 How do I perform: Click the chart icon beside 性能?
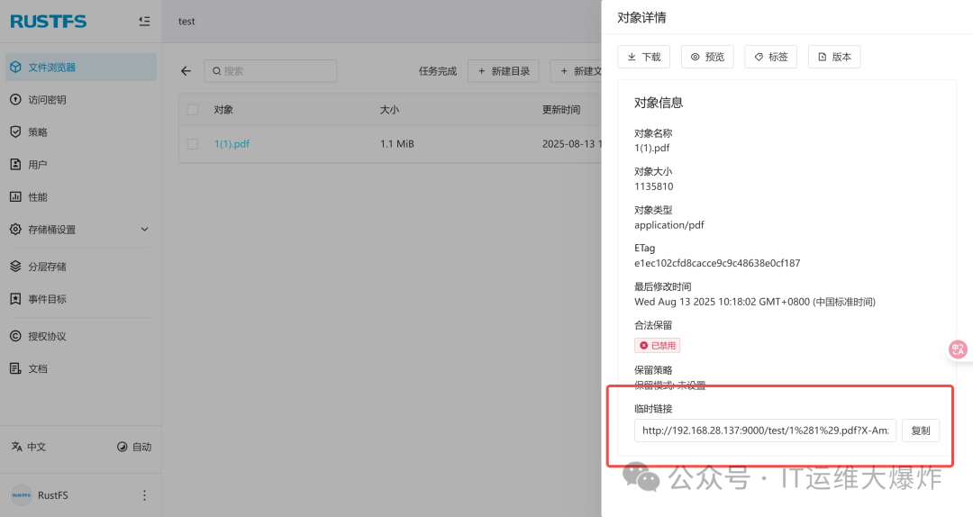click(15, 196)
